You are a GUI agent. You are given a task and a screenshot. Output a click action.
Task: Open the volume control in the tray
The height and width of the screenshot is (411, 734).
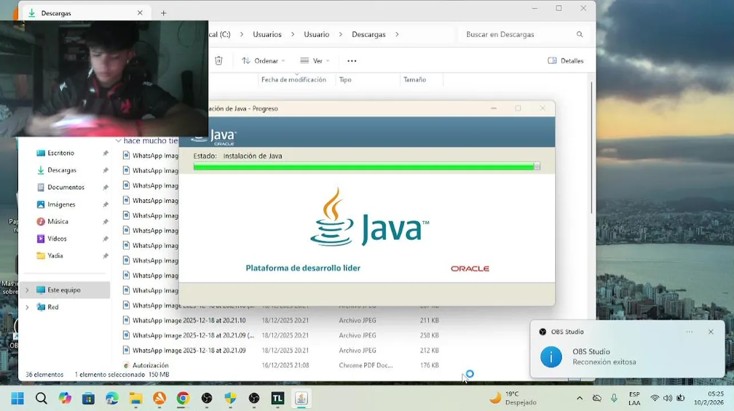(668, 398)
